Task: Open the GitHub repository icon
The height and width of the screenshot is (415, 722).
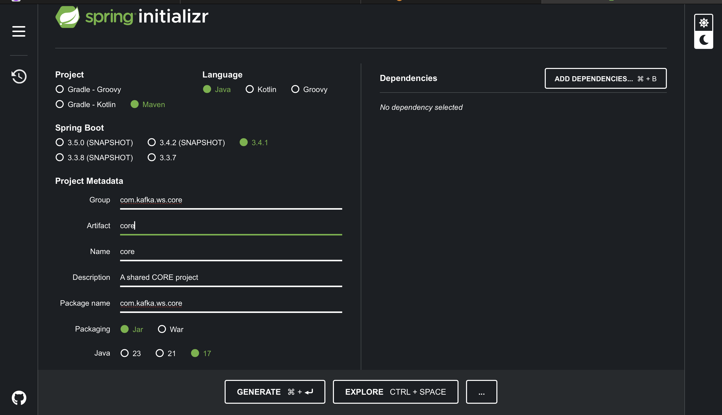Action: point(19,398)
